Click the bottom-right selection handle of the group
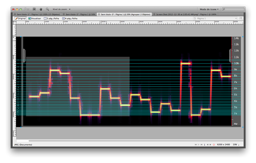Image resolution: width=256 pixels, height=163 pixels. pyautogui.click(x=243, y=127)
